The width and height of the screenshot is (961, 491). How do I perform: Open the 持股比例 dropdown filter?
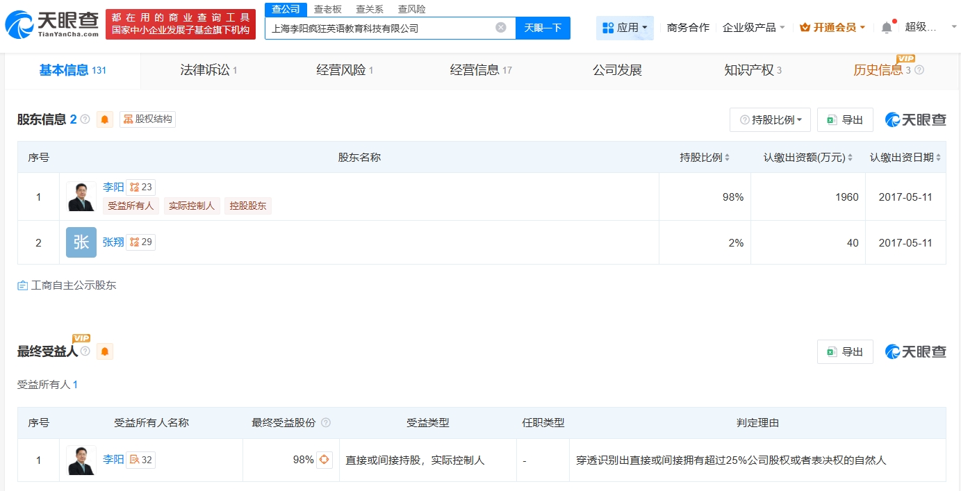click(770, 120)
